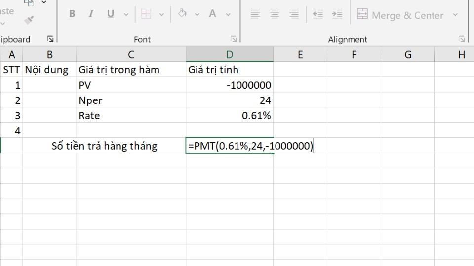Screen dimensions: 474x266
Task: Click inside the PMT formula cell
Action: tap(230, 146)
